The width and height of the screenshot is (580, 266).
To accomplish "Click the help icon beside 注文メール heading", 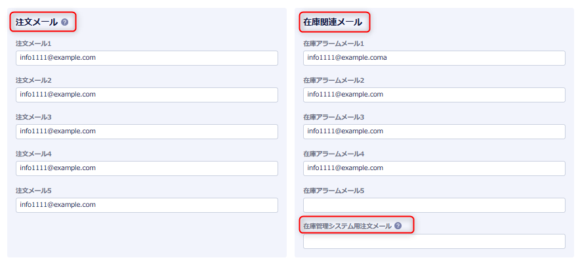I will click(x=64, y=22).
